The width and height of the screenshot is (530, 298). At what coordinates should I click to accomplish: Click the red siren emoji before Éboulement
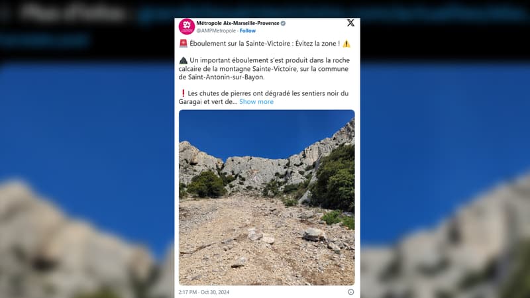[184, 43]
